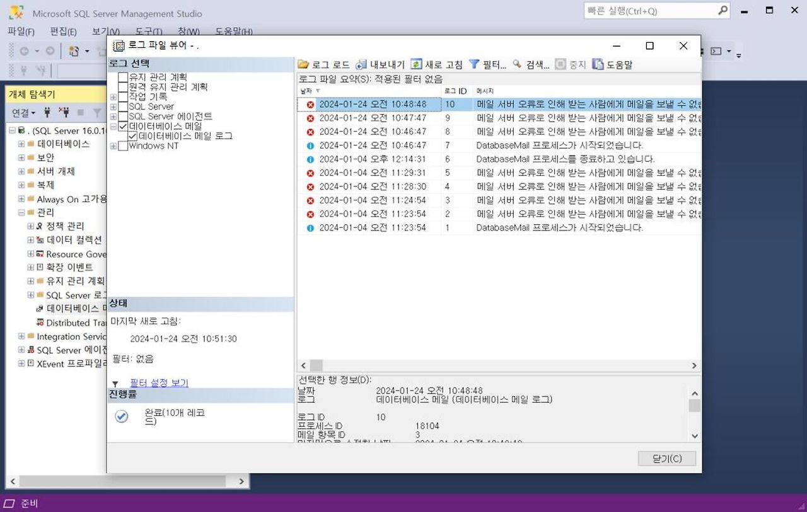
Task: Click the log list horizontal scrollbar thumb
Action: pos(316,365)
